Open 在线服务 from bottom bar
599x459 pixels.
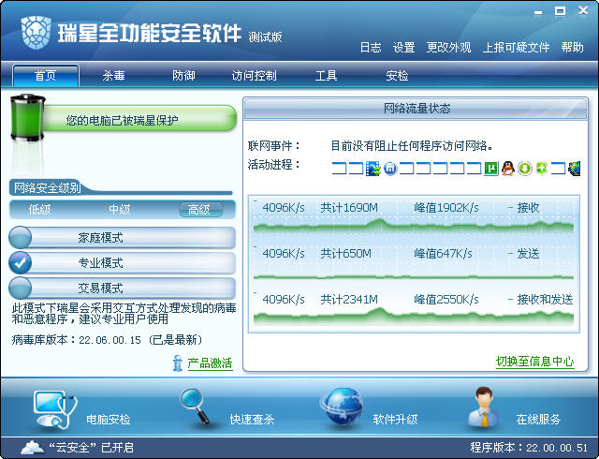(538, 420)
